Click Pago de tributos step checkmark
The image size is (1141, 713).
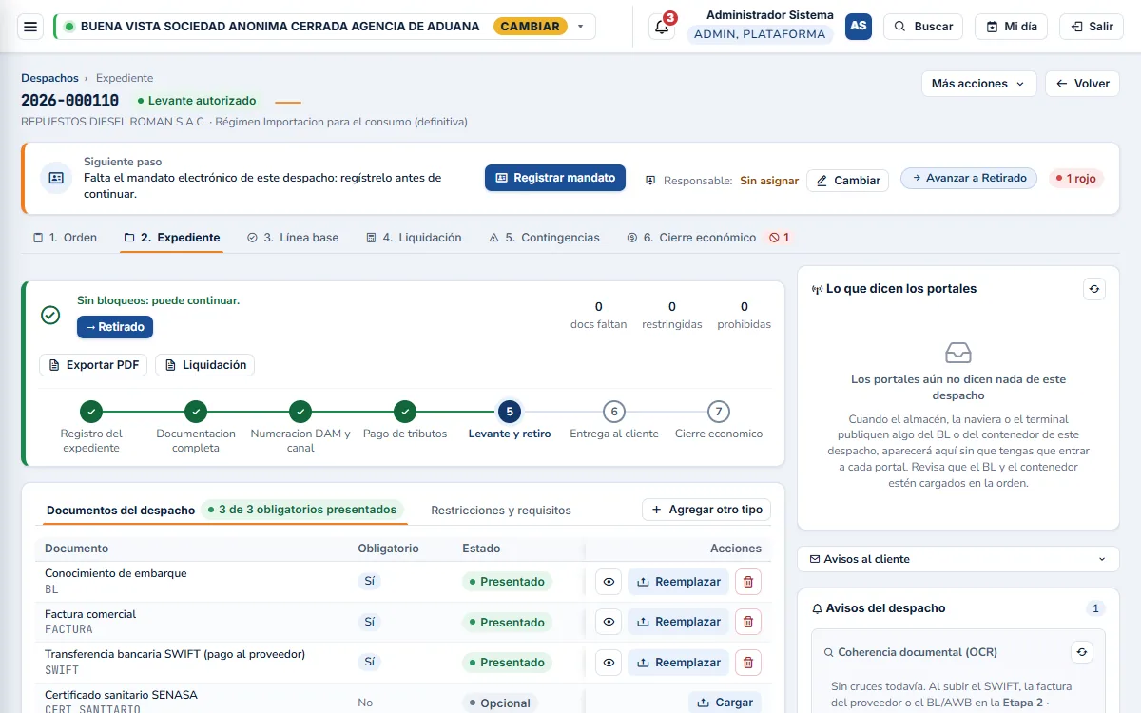(405, 412)
